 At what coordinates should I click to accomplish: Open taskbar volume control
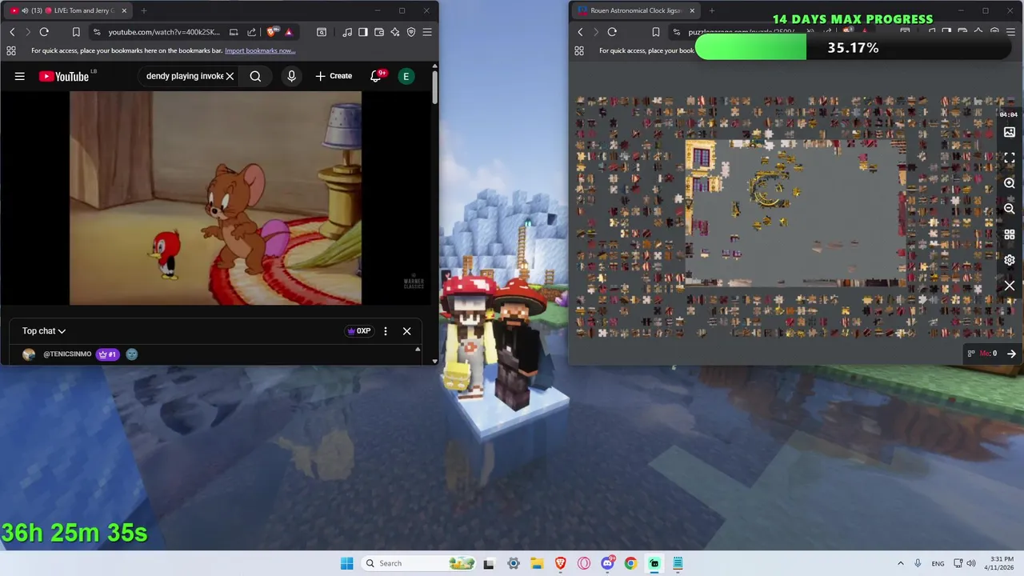click(x=971, y=563)
